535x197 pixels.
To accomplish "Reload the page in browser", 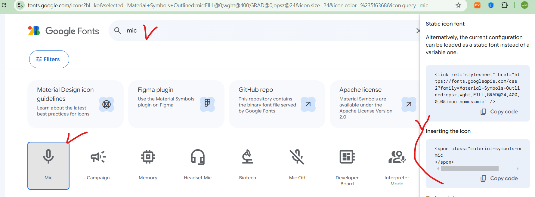I will (x=4, y=5).
